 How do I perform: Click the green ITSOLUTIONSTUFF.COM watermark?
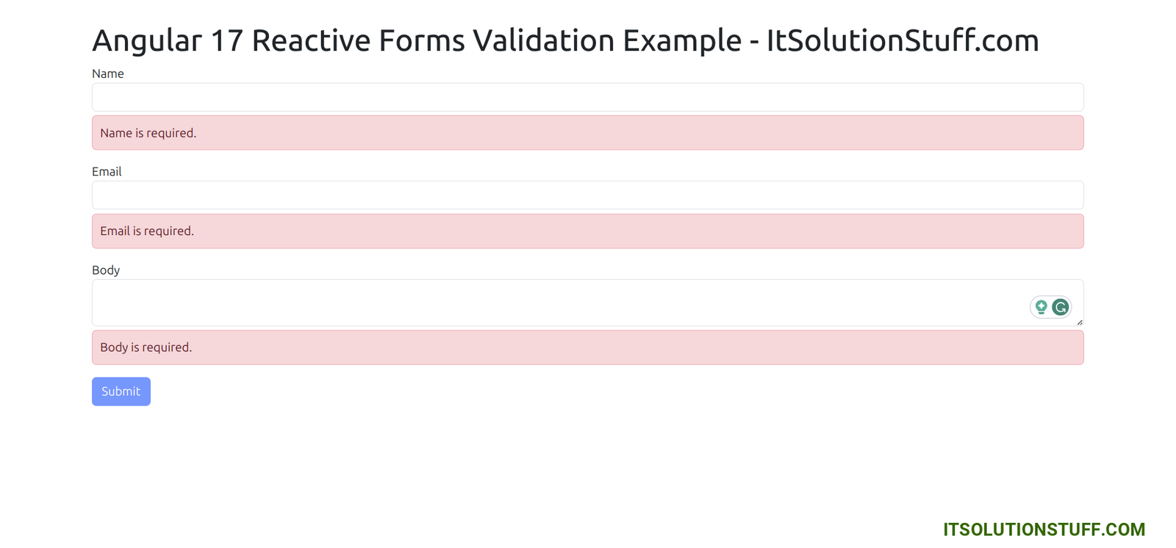tap(1044, 530)
